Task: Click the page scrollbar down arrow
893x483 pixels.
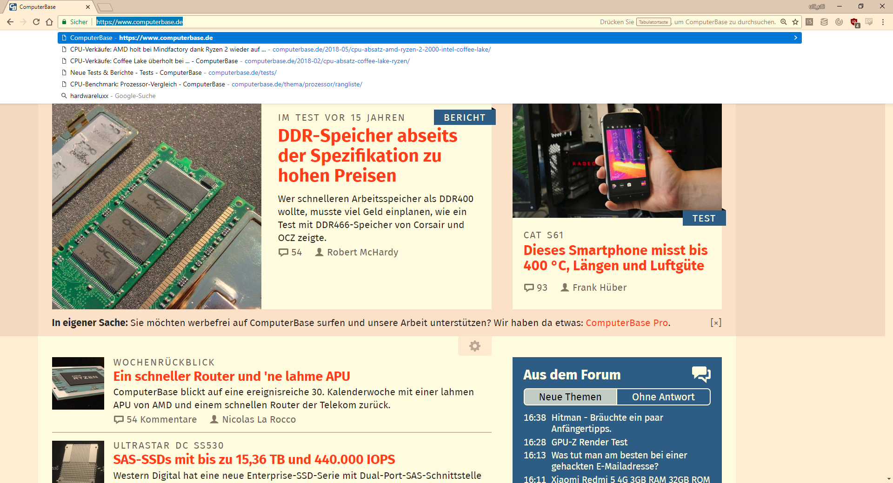Action: point(889,479)
